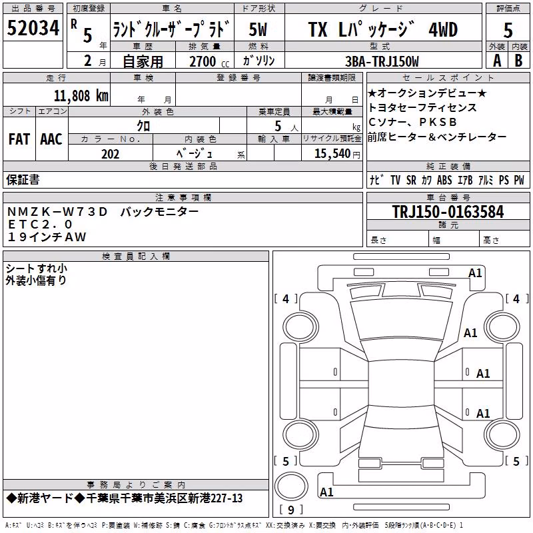533x533 pixels.
Task: Click the displacement 2700 cc
Action: [209, 61]
